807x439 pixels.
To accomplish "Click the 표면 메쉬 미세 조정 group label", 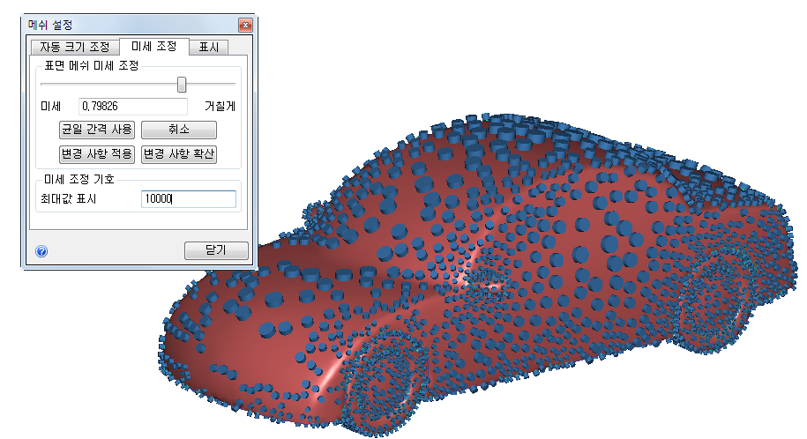I will 92,66.
